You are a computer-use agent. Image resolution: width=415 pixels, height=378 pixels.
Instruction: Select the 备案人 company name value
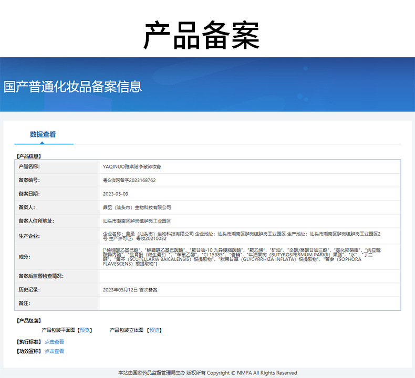(137, 208)
